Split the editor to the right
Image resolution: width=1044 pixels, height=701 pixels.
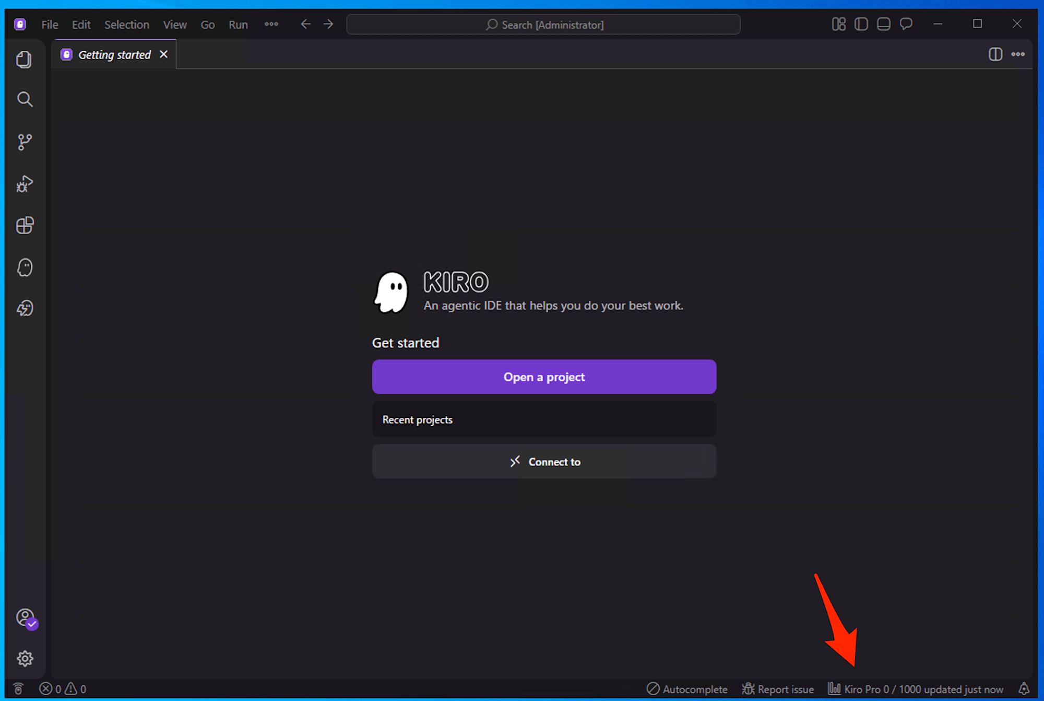(x=995, y=54)
